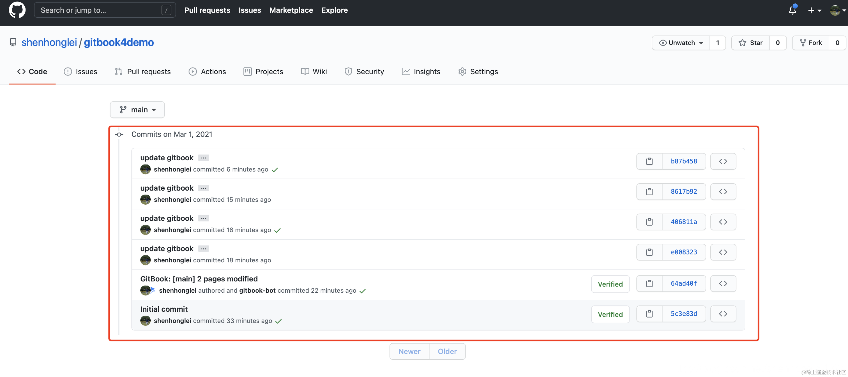Open commit hash link 406811a
Viewport: 848px width, 377px height.
[x=684, y=222]
